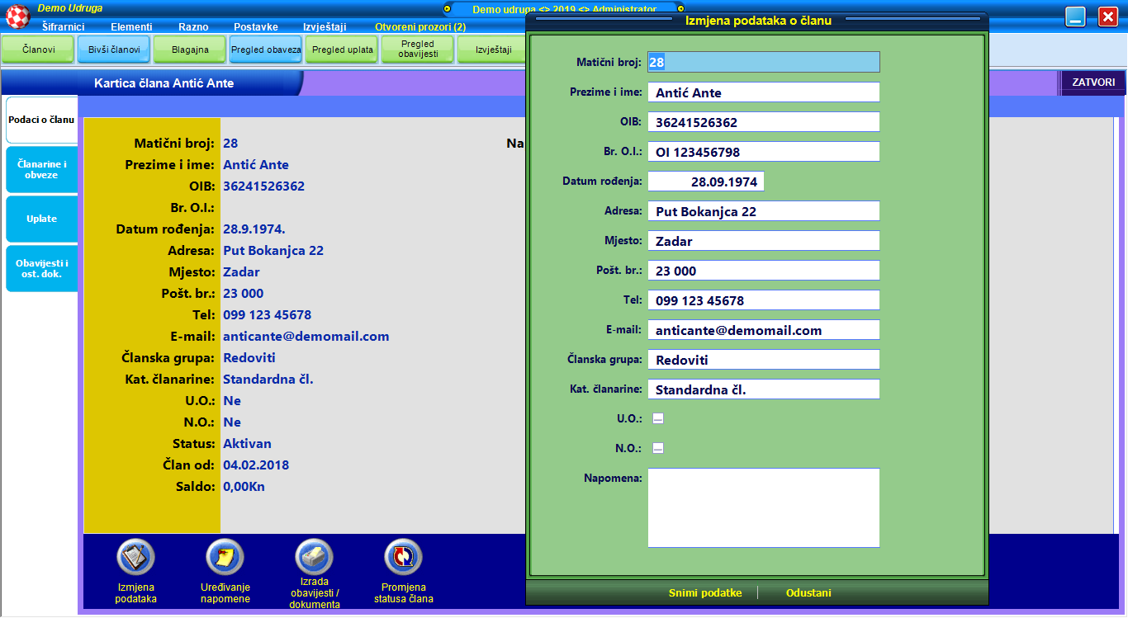Switch to Članarine i obveze tab

coord(41,169)
